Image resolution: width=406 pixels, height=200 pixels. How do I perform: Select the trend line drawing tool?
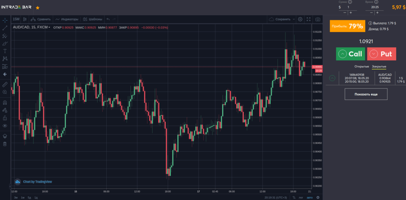pyautogui.click(x=5, y=28)
